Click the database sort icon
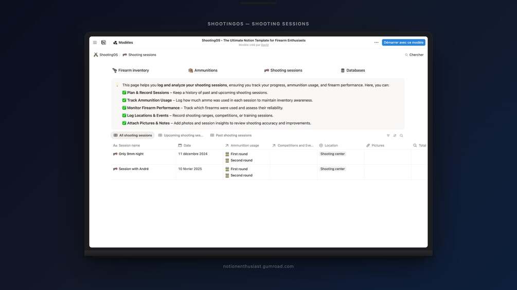Viewport: 517px width, 290px height. tap(395, 136)
